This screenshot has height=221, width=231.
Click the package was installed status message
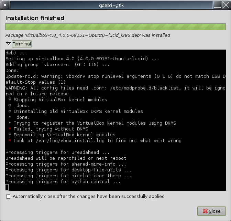pos(88,35)
